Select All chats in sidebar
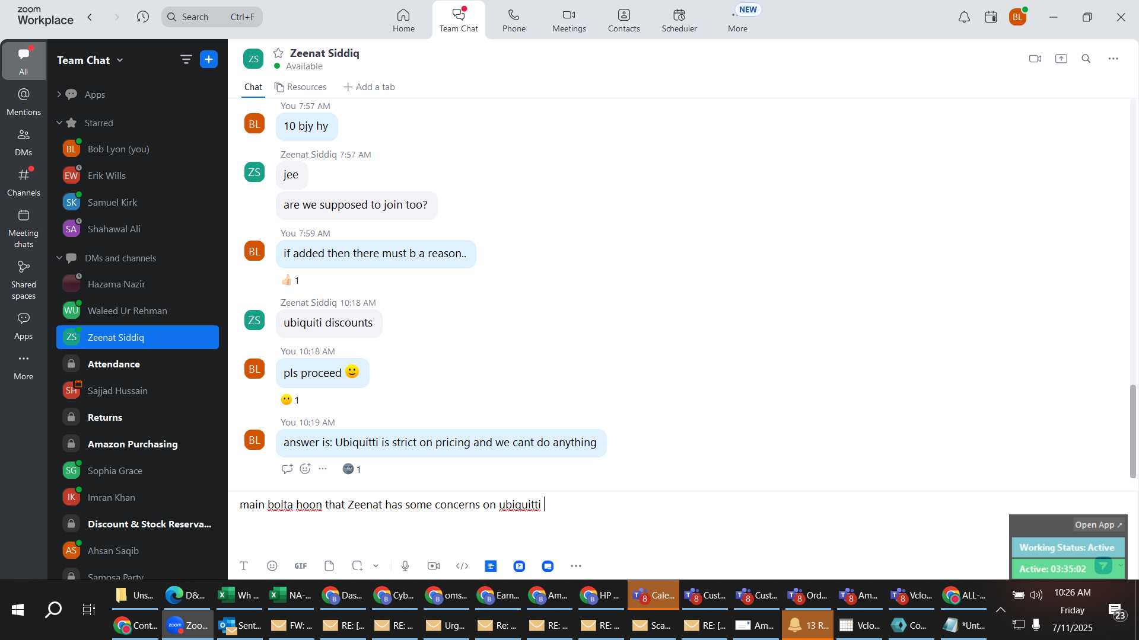This screenshot has height=640, width=1139. [24, 60]
